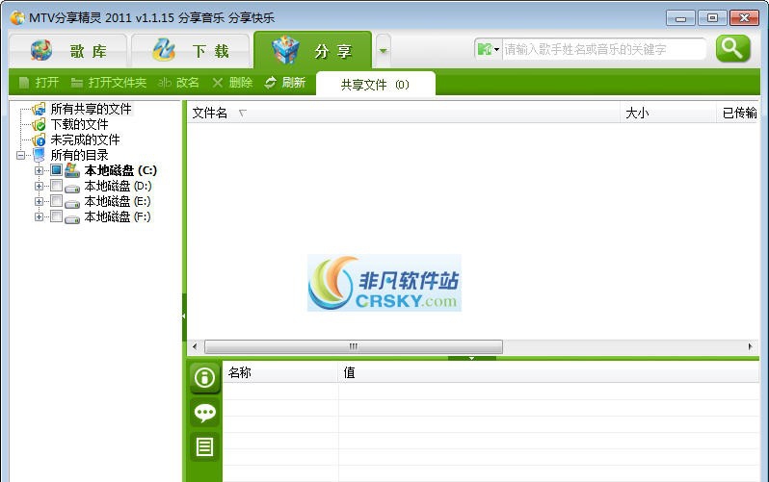
Task: Switch to the 下载 download tab
Action: point(190,51)
